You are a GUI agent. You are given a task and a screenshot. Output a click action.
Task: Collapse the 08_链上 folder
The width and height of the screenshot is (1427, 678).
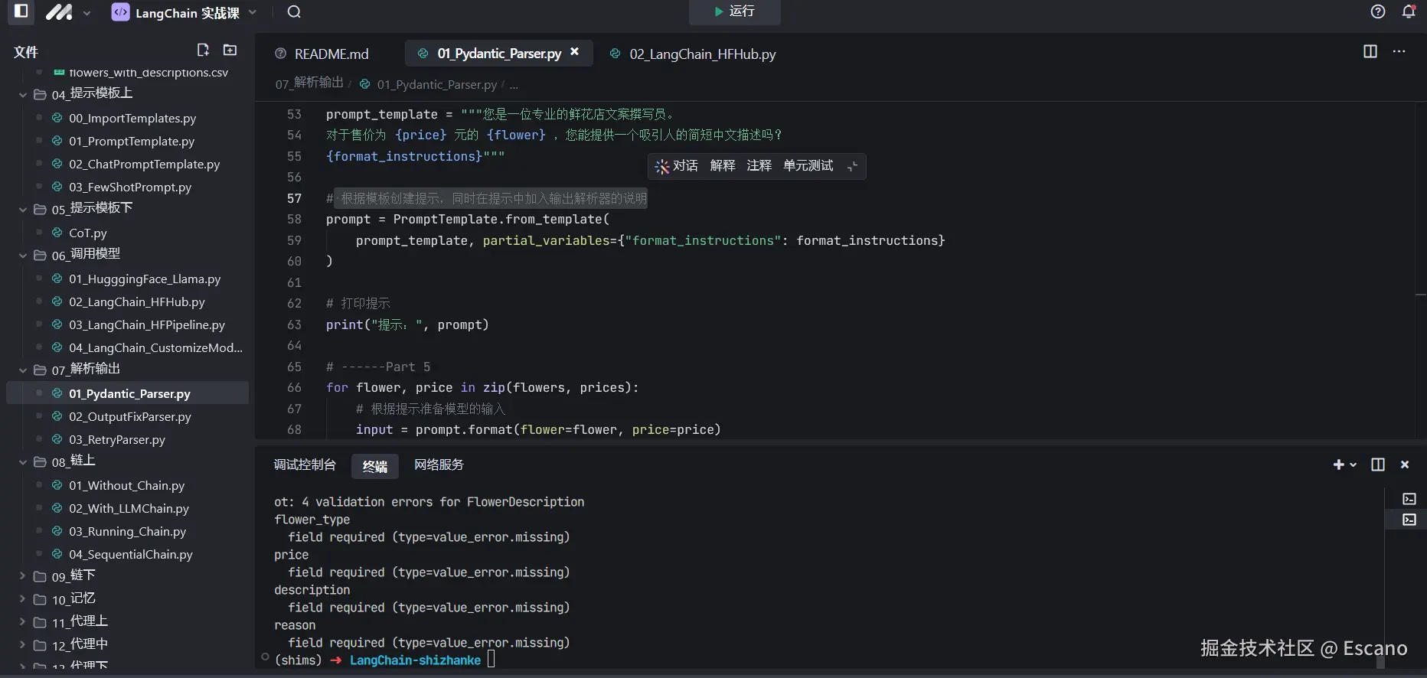[22, 461]
